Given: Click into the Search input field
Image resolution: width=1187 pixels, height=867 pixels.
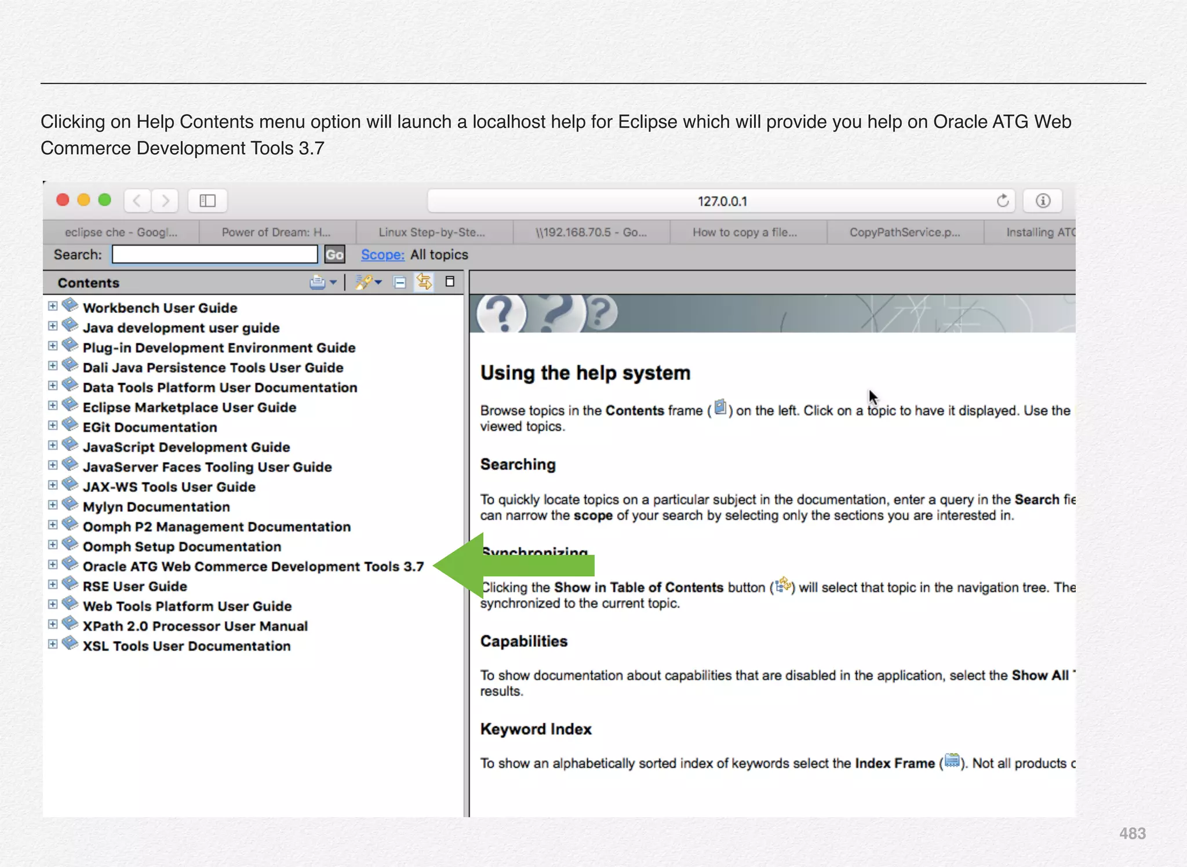Looking at the screenshot, I should [x=215, y=254].
